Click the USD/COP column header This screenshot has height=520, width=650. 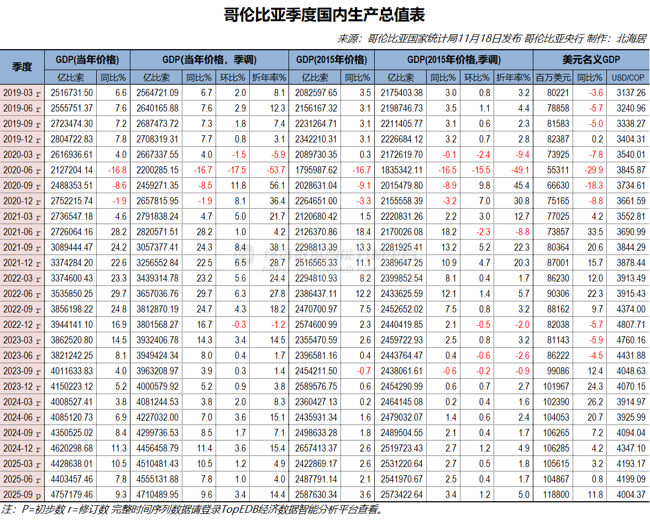[x=628, y=77]
